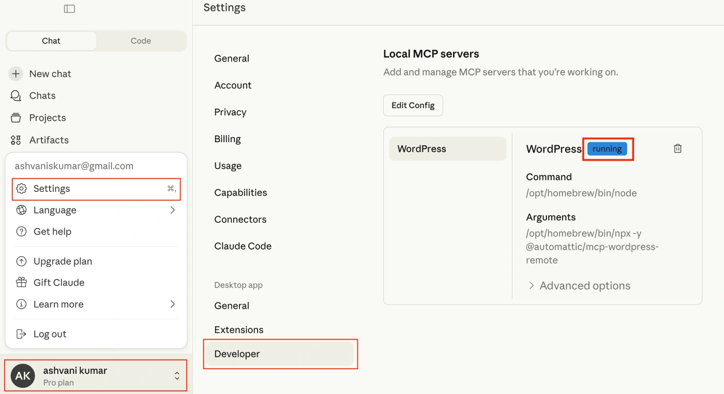
Task: Open Usage settings section
Action: coord(228,166)
